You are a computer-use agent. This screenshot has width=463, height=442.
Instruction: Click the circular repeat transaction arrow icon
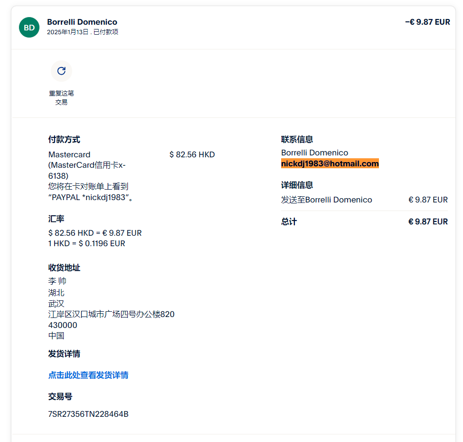point(61,71)
